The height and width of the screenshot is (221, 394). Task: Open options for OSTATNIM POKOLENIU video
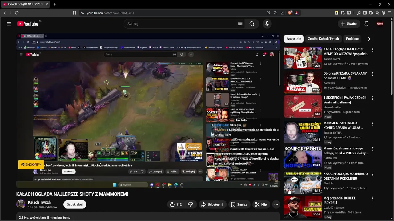pos(373,174)
